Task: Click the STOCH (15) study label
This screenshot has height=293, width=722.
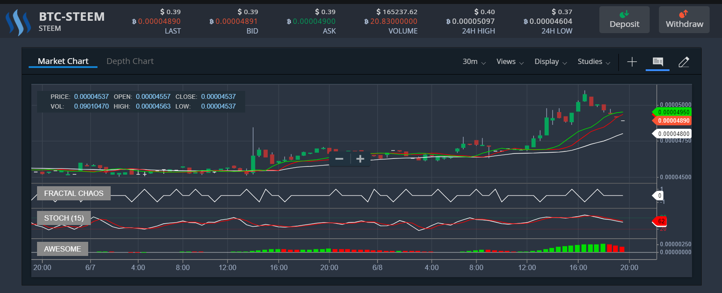Action: (64, 218)
